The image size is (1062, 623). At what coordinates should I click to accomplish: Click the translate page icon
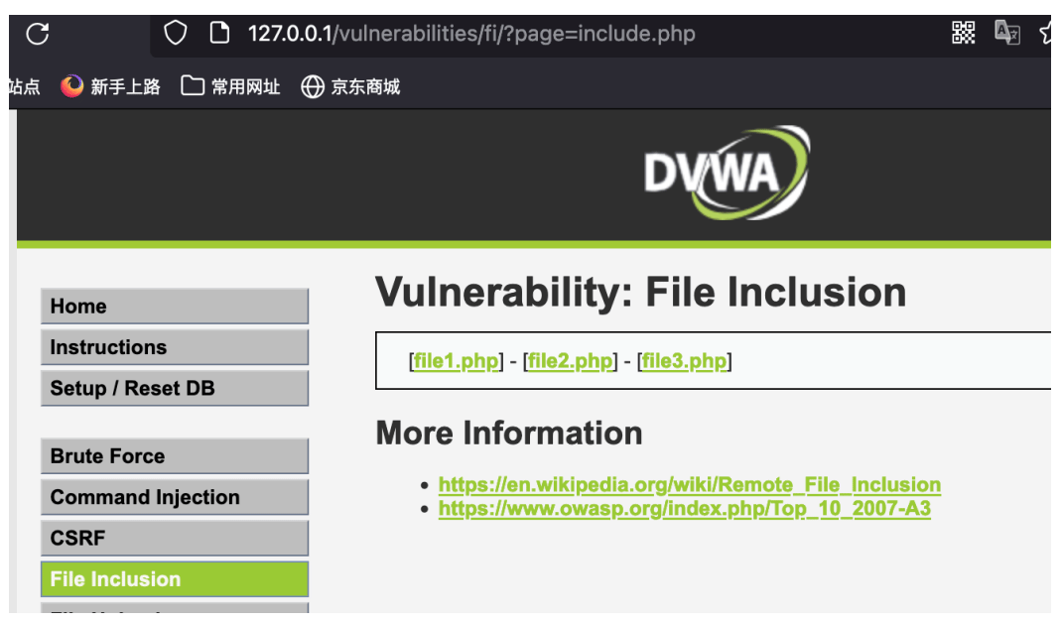[1007, 33]
